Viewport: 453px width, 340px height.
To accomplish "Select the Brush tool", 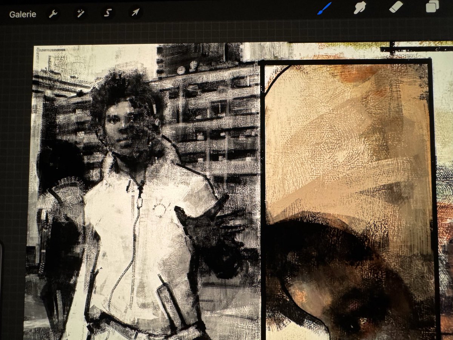I will pos(324,8).
